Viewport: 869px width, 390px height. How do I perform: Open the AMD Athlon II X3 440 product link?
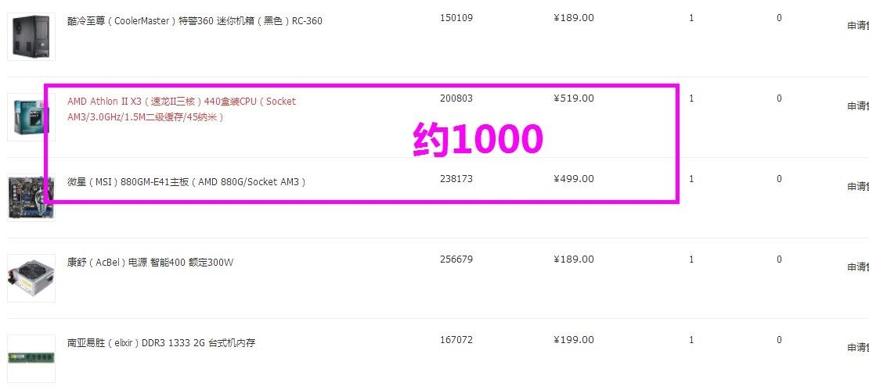pyautogui.click(x=182, y=109)
